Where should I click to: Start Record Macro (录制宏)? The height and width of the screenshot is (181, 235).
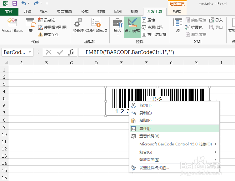[x=47, y=20]
